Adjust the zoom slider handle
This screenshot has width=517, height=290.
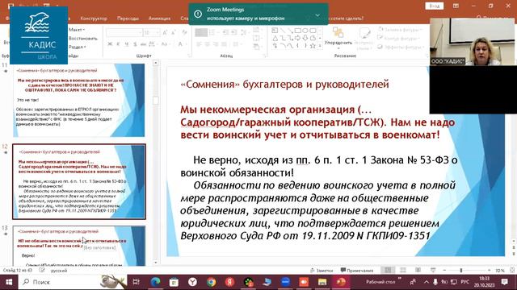click(461, 271)
